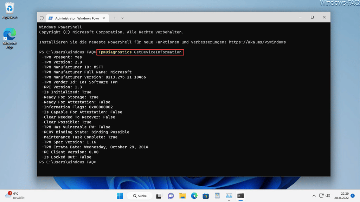Click the '-TPM Manufacturer ID: MSFT' line

point(72,67)
